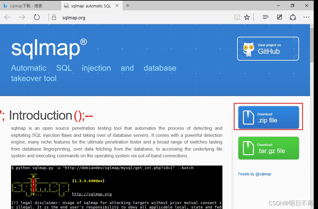Screen dimensions: 318x209
Task: Open a new tab with plus button
Action: [127, 6]
